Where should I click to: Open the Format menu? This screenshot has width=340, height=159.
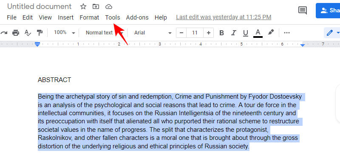click(89, 17)
